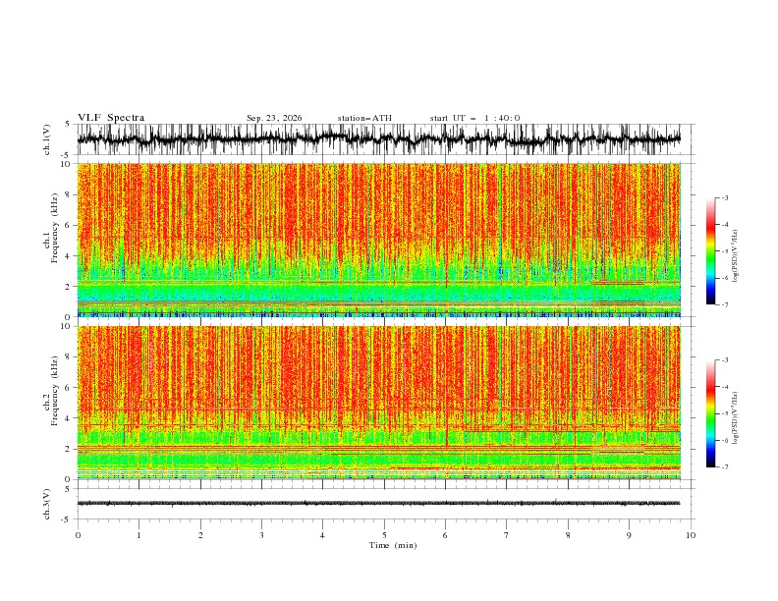778x601 pixels.
Task: Click the ch.1(V) amplitude axis label
Action: (x=47, y=139)
